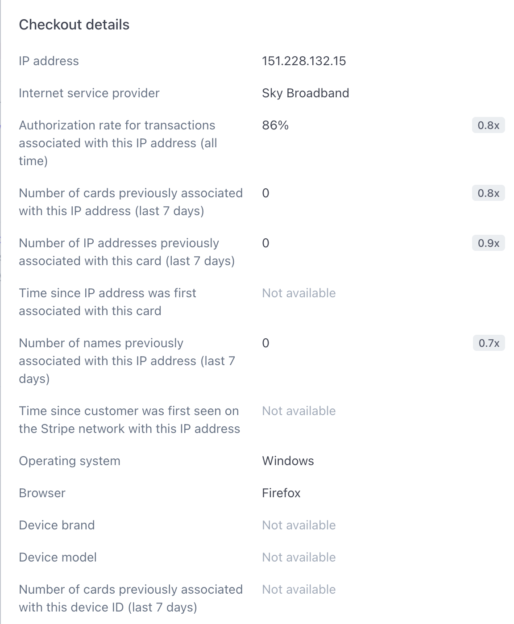The image size is (514, 624).
Task: Click the Windows operating system value
Action: coord(288,461)
